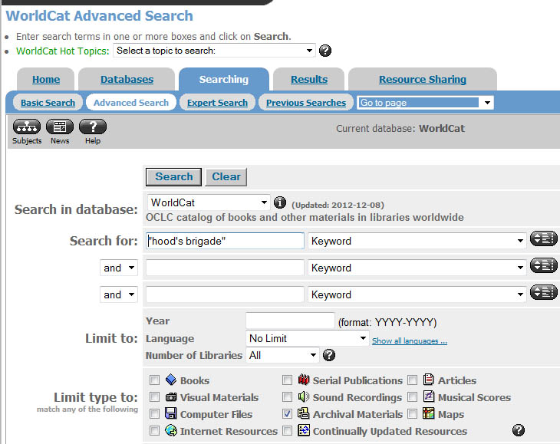Click the Continually Updated Resources icon
The height and width of the screenshot is (444, 560).
(x=304, y=430)
